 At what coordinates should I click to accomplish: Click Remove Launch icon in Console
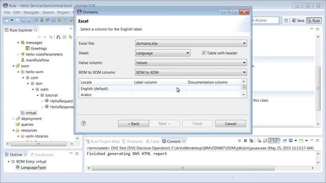[246, 141]
